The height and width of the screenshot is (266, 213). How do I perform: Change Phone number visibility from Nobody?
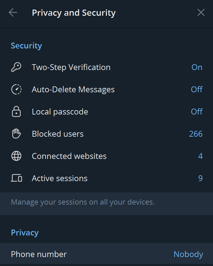click(39, 254)
